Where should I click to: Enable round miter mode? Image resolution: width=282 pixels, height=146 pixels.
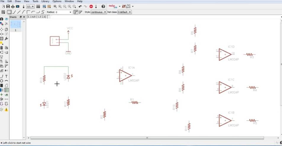point(76,12)
